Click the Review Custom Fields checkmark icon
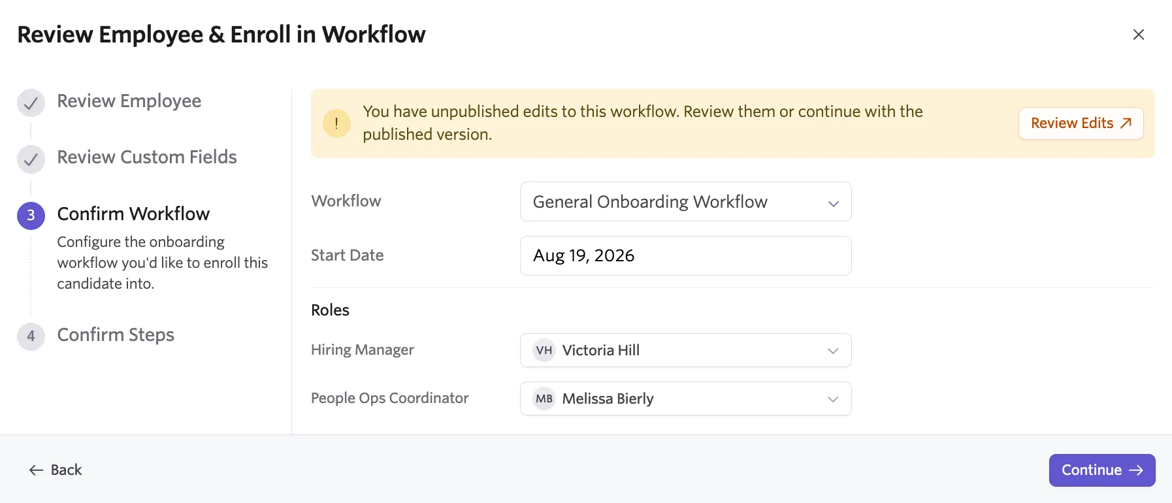 pos(31,159)
